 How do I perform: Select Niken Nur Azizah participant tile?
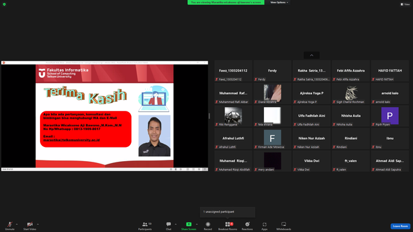coord(312,139)
